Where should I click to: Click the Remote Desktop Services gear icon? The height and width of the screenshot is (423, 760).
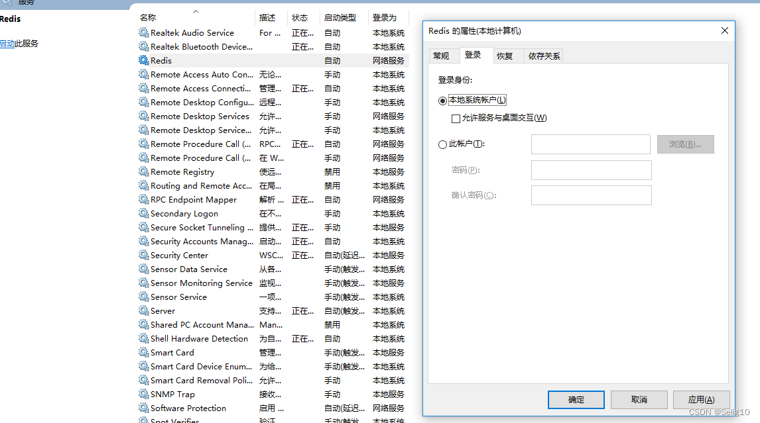pyautogui.click(x=143, y=116)
